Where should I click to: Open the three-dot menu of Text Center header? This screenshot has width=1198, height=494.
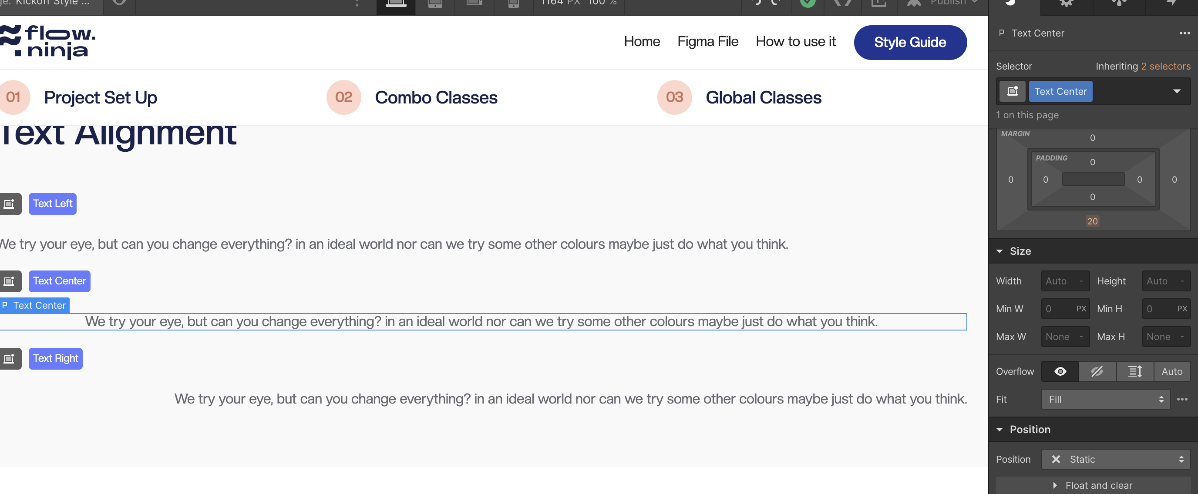tap(1184, 33)
